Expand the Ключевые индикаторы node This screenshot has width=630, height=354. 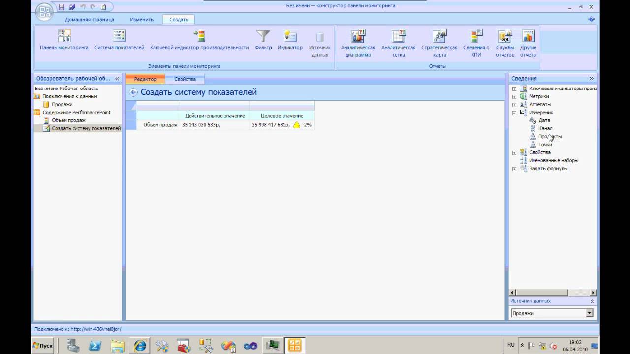pos(514,88)
